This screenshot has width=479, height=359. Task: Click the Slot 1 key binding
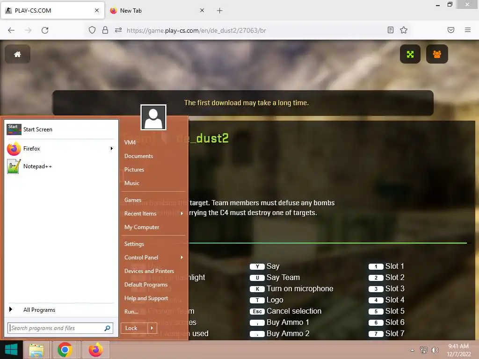tap(386, 266)
